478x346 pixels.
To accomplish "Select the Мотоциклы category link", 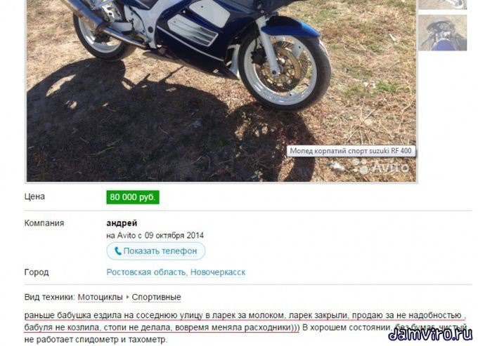I will click(x=101, y=297).
